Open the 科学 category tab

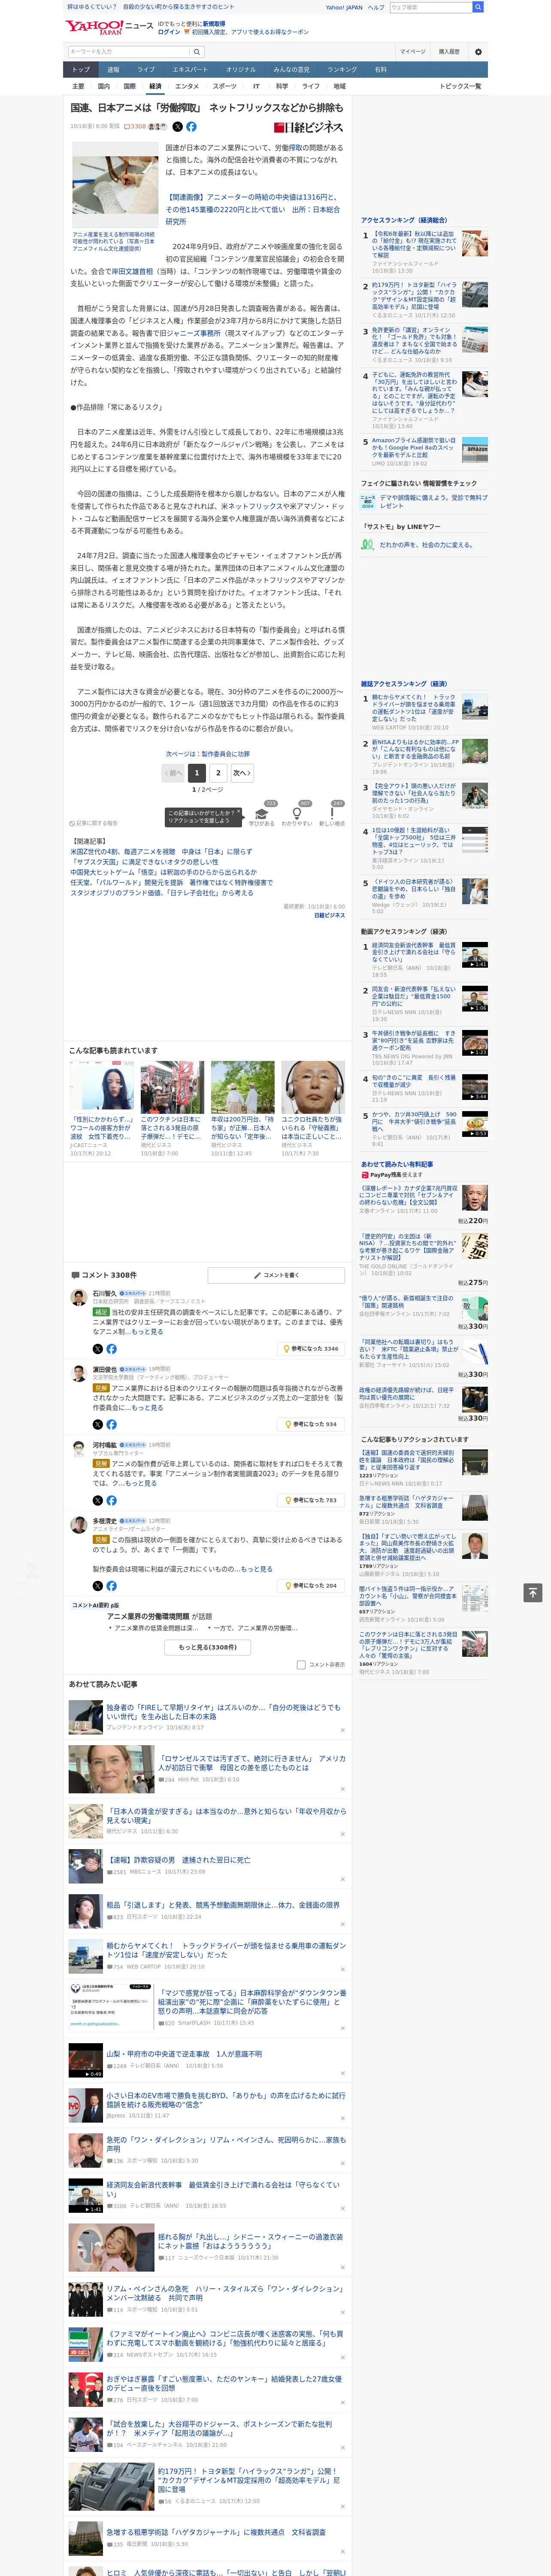(282, 86)
